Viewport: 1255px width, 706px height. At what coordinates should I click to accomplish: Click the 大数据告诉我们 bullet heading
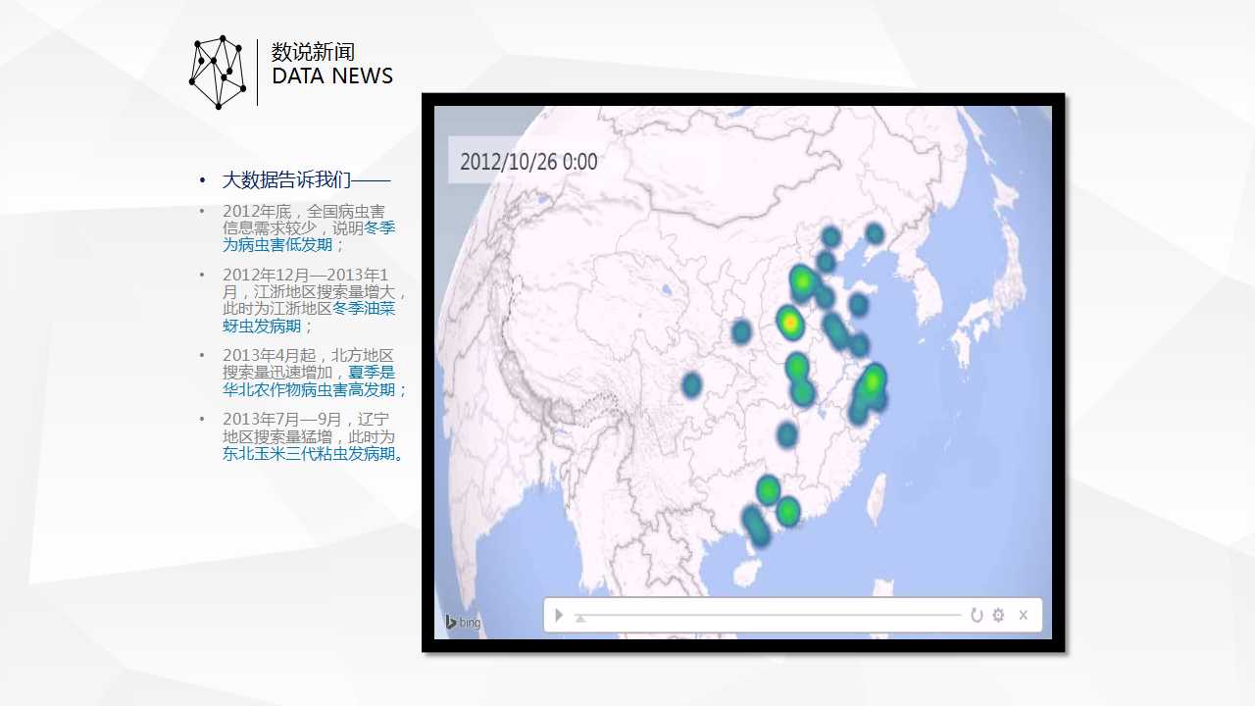coord(306,180)
